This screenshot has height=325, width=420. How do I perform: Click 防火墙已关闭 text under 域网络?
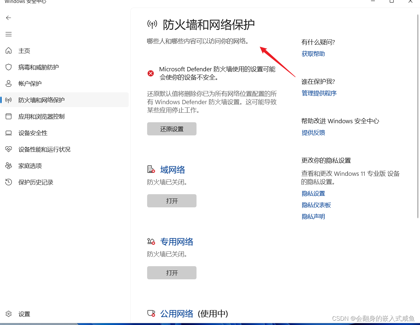[x=167, y=182]
